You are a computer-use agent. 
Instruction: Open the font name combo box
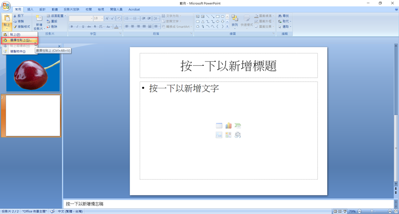point(81,18)
